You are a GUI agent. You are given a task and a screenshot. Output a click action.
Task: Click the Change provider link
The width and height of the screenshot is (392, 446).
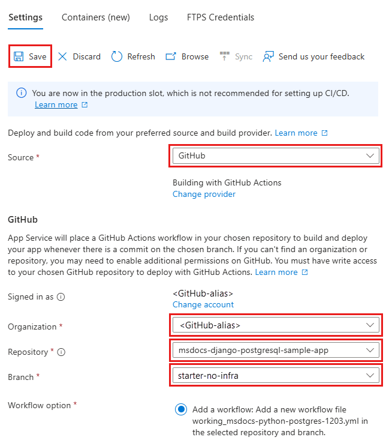click(204, 194)
